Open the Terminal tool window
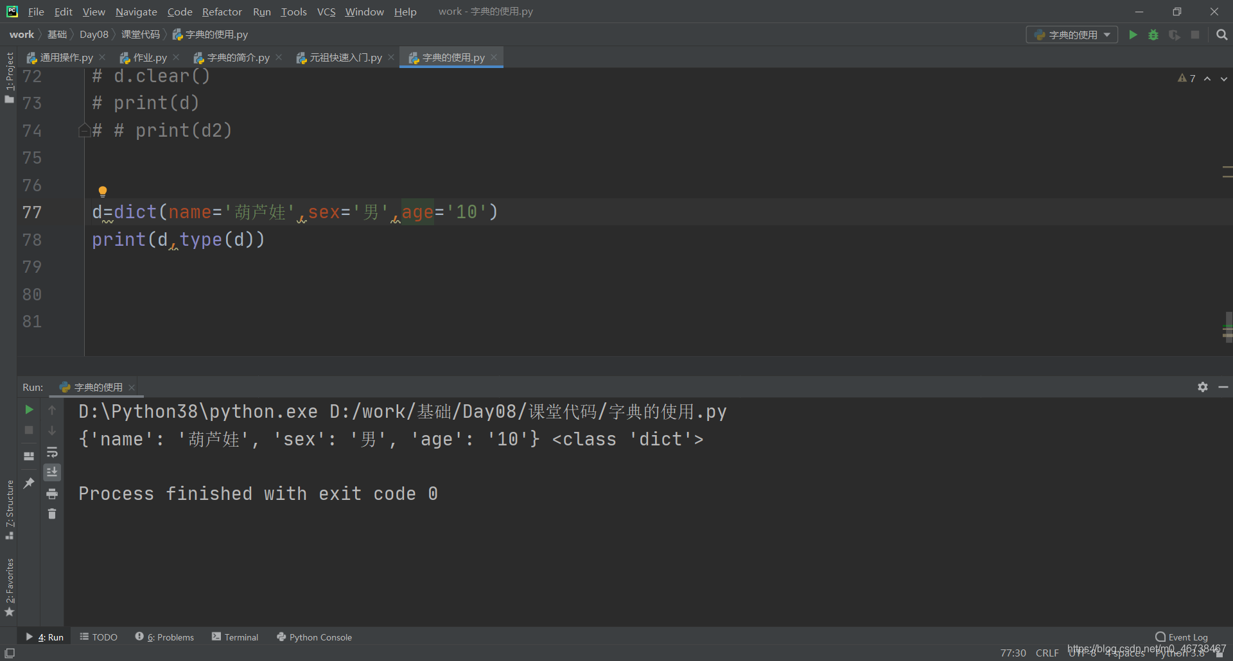 [x=235, y=637]
